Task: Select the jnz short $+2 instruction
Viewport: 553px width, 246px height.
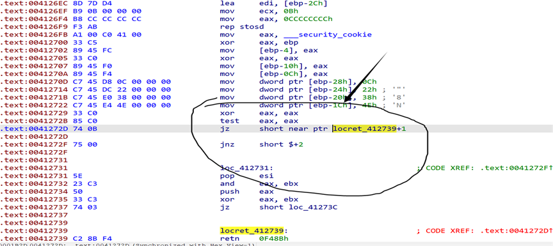Action: (x=261, y=144)
